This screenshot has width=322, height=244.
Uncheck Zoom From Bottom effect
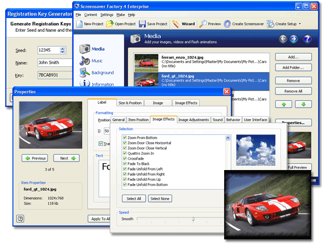[x=124, y=138]
